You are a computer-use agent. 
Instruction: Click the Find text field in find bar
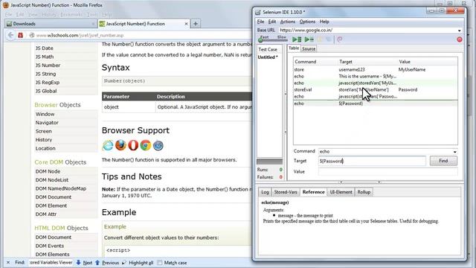coord(51,263)
